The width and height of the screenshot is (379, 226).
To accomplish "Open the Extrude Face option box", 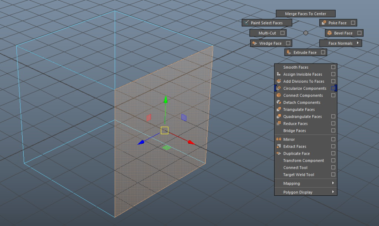I will tap(323, 52).
